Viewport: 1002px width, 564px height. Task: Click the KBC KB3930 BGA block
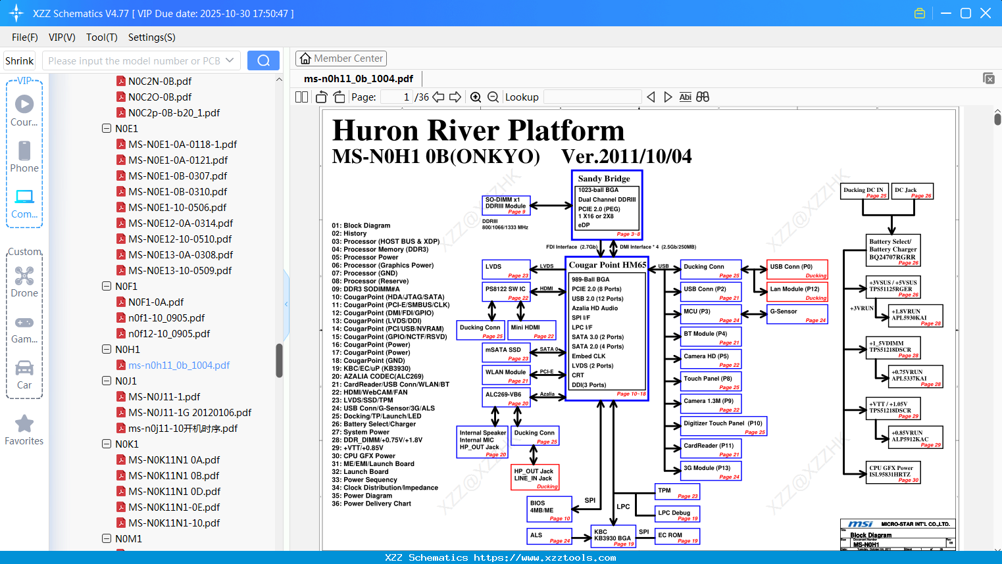[614, 536]
